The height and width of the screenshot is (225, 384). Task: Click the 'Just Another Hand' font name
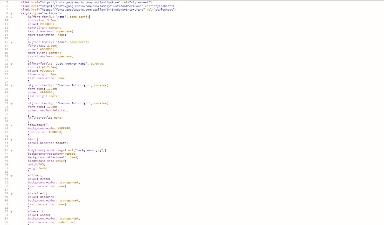pyautogui.click(x=71, y=64)
